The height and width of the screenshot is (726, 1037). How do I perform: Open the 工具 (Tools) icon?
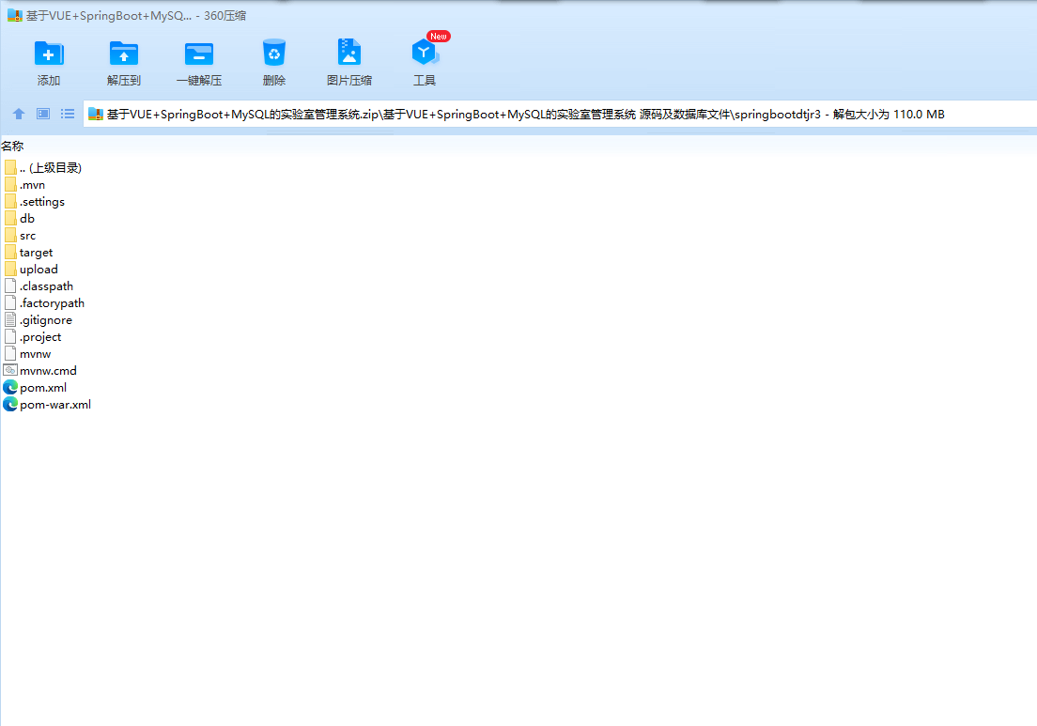[x=425, y=53]
